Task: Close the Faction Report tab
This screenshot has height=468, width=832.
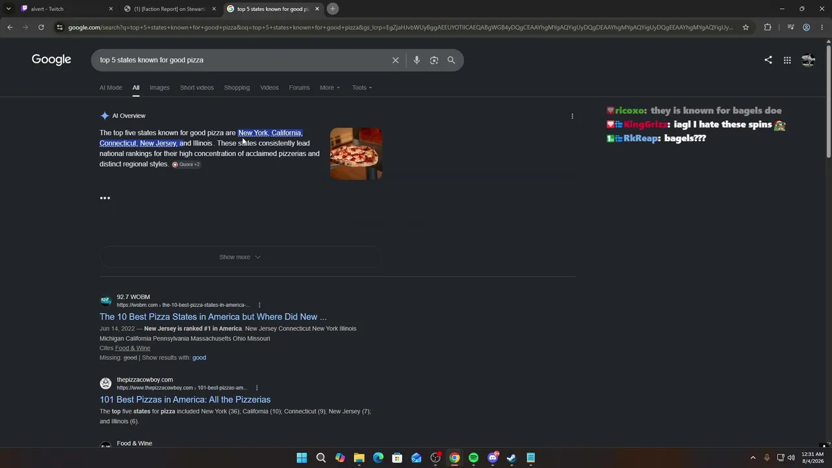Action: [x=214, y=8]
